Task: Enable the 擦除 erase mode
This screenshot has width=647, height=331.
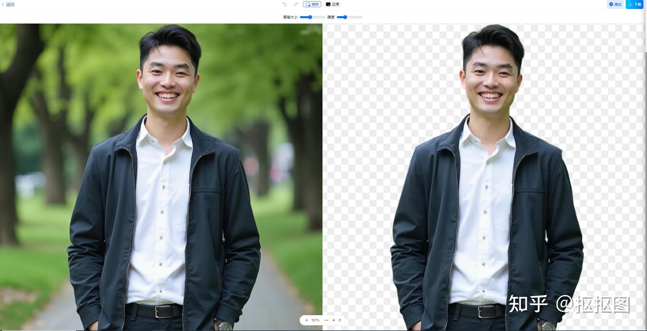Action: tap(312, 4)
